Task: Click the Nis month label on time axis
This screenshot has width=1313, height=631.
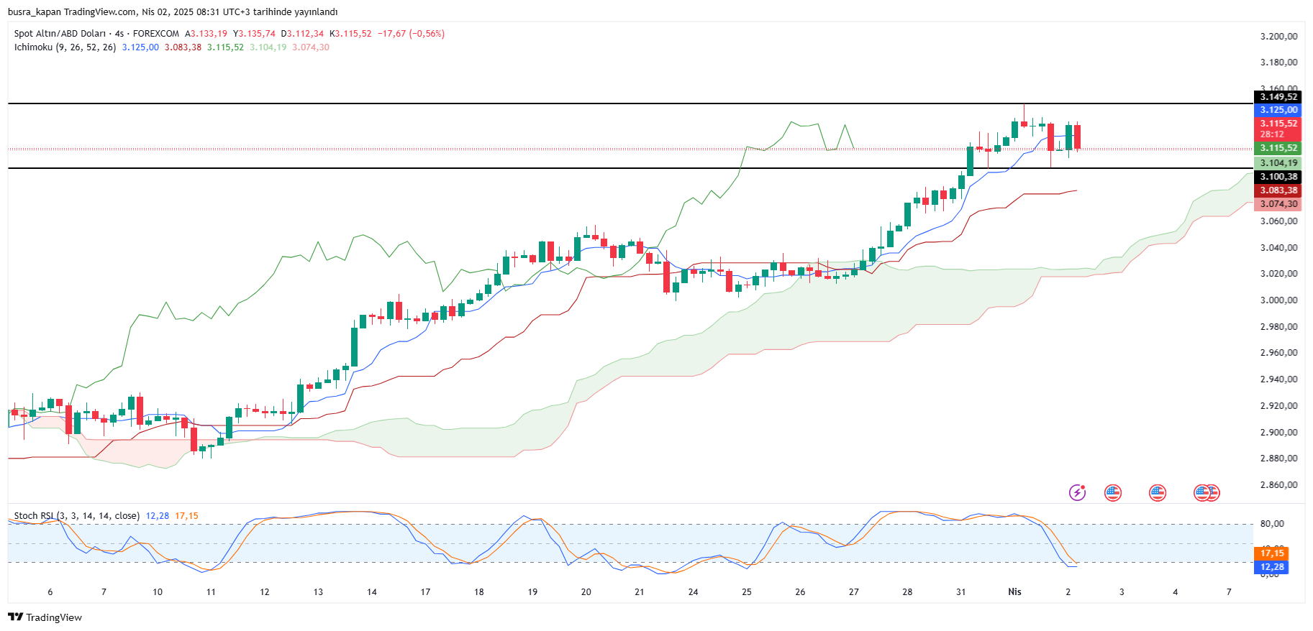Action: tap(1014, 592)
